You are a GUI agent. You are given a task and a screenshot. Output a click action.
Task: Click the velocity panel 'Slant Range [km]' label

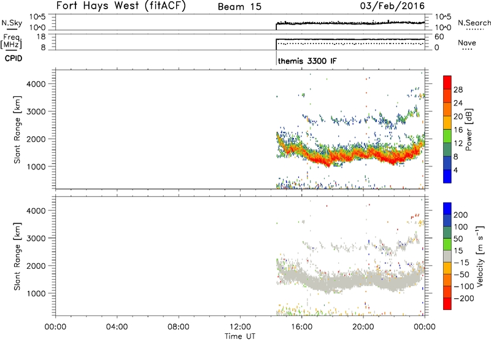[x=17, y=257]
